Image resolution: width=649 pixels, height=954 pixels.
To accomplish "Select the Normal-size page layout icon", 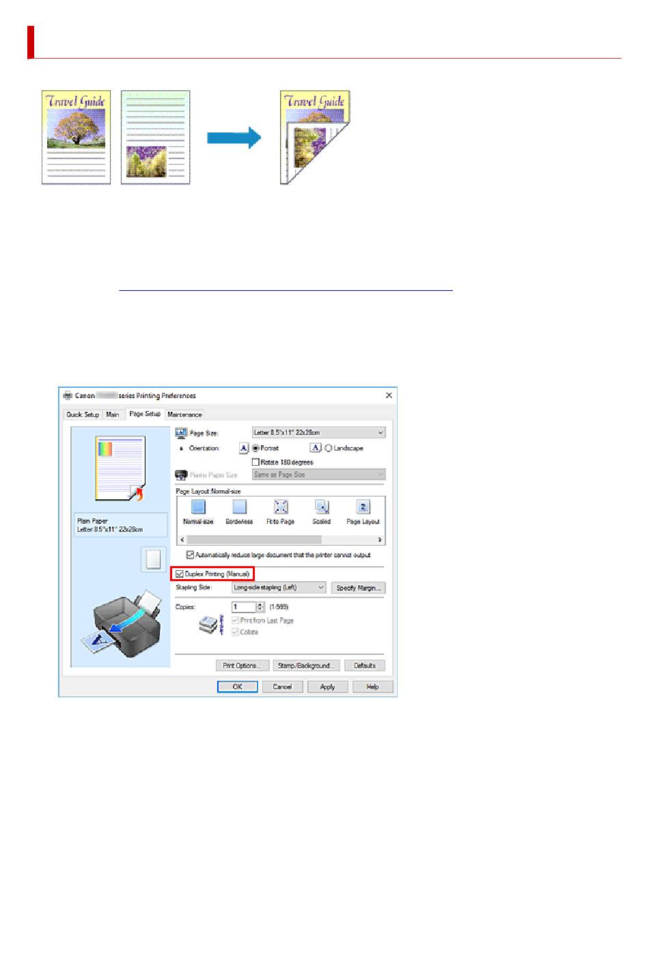I will pyautogui.click(x=198, y=507).
